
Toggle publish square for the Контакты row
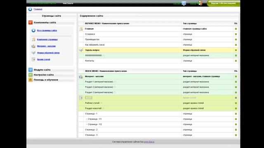click(x=236, y=61)
